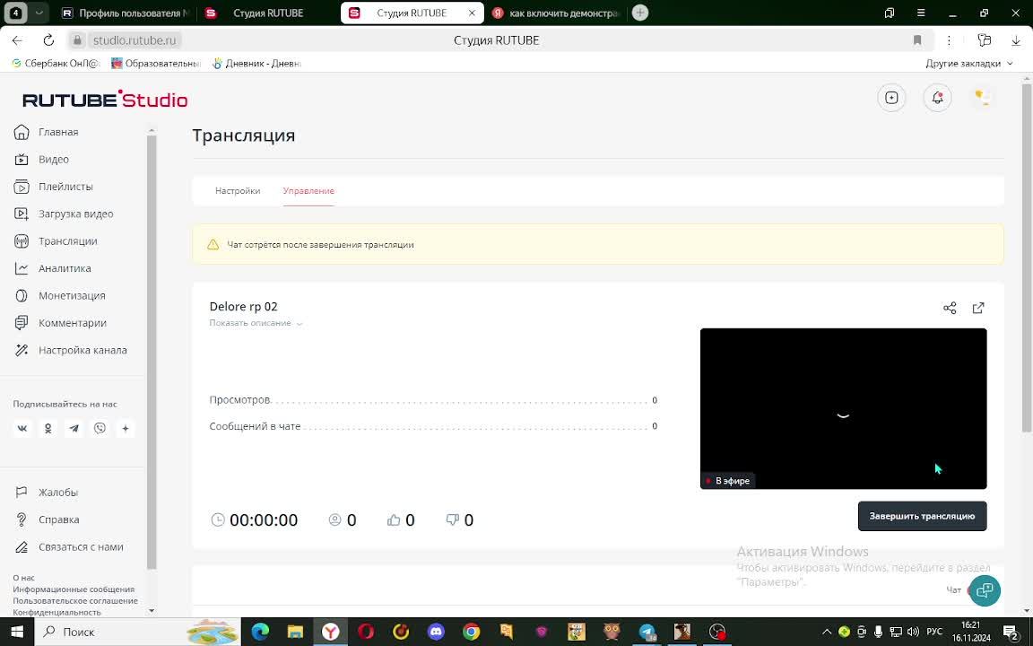Image resolution: width=1033 pixels, height=646 pixels.
Task: Open browser downloads icon
Action: pyautogui.click(x=1016, y=40)
